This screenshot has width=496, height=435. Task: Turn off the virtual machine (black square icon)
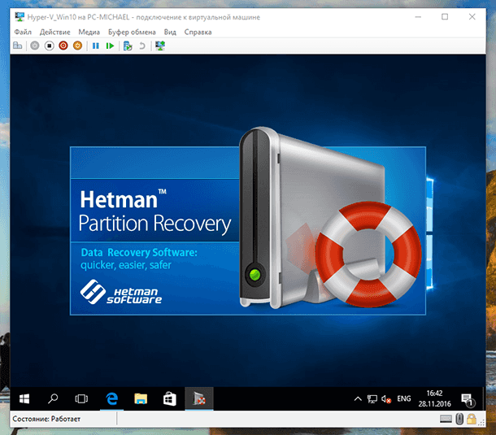[49, 46]
